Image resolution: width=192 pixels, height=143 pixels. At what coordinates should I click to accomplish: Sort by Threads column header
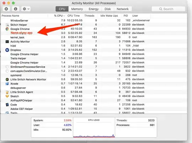89,16
